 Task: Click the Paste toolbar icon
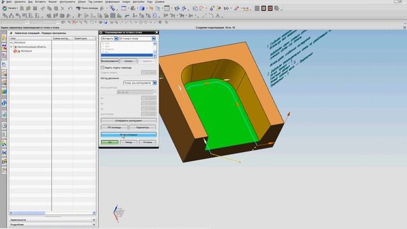(56, 8)
